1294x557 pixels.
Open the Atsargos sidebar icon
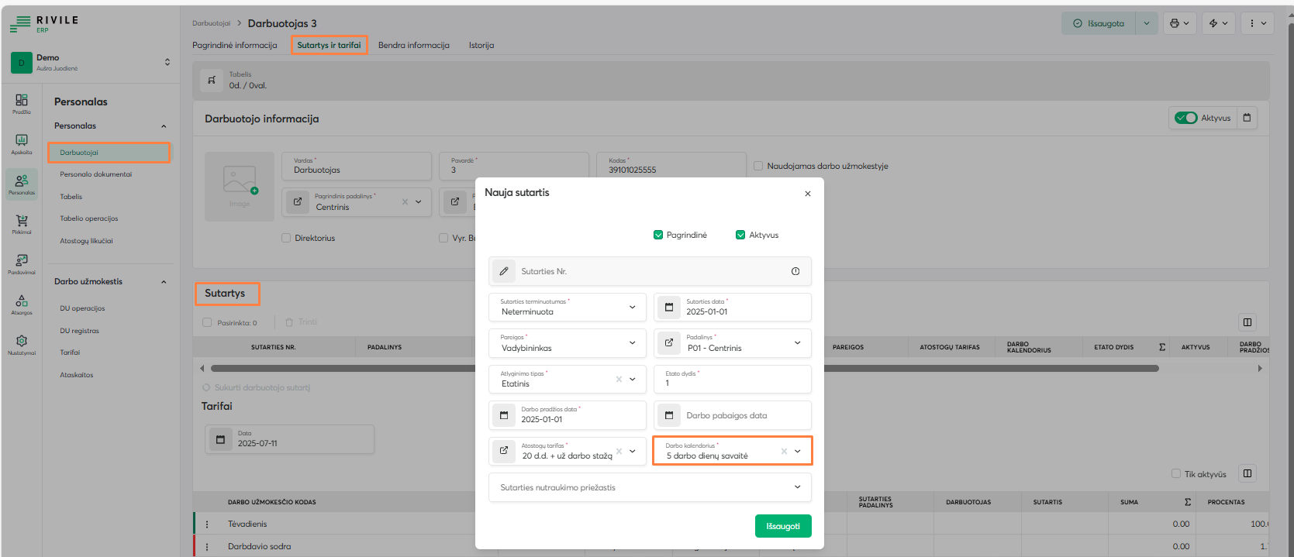(22, 301)
